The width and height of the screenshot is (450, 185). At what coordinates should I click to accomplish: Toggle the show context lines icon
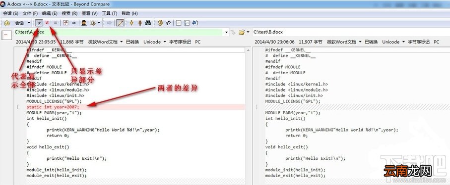[65, 23]
